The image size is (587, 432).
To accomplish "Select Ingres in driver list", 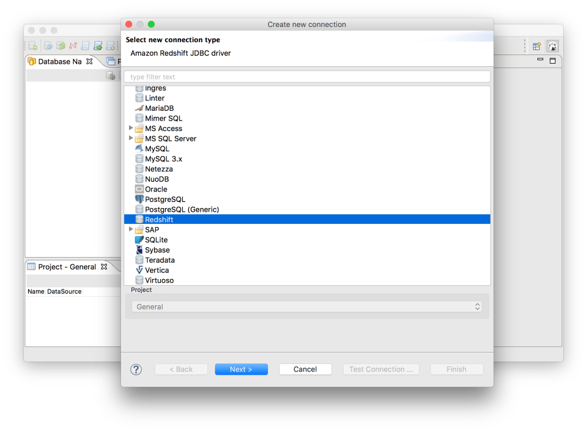I will click(x=155, y=88).
